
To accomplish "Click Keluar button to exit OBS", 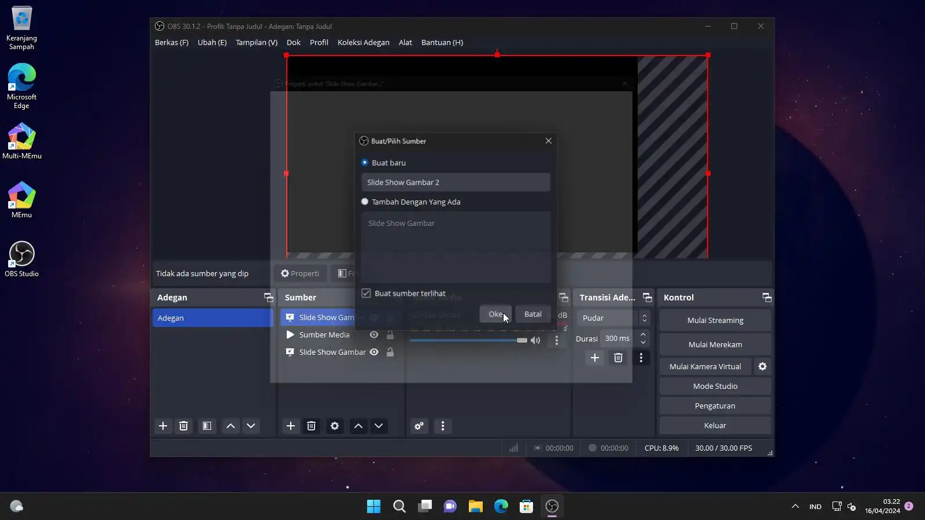I will click(x=715, y=425).
